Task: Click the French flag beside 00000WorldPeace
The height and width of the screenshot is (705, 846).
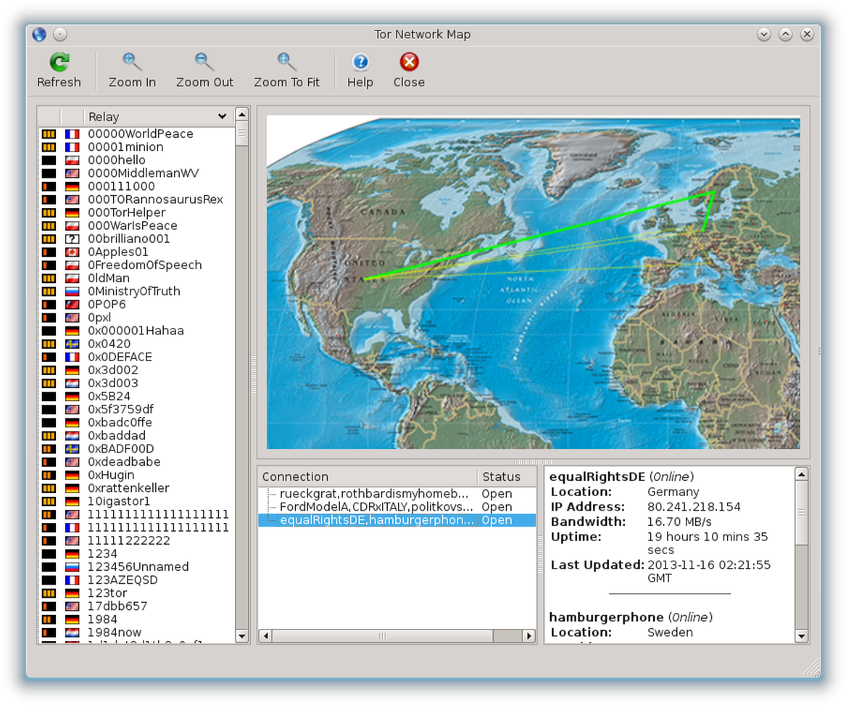Action: tap(72, 134)
